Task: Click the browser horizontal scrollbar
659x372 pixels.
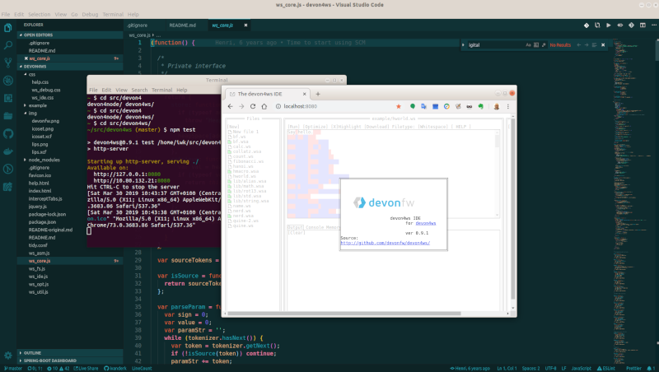Action: point(344,314)
